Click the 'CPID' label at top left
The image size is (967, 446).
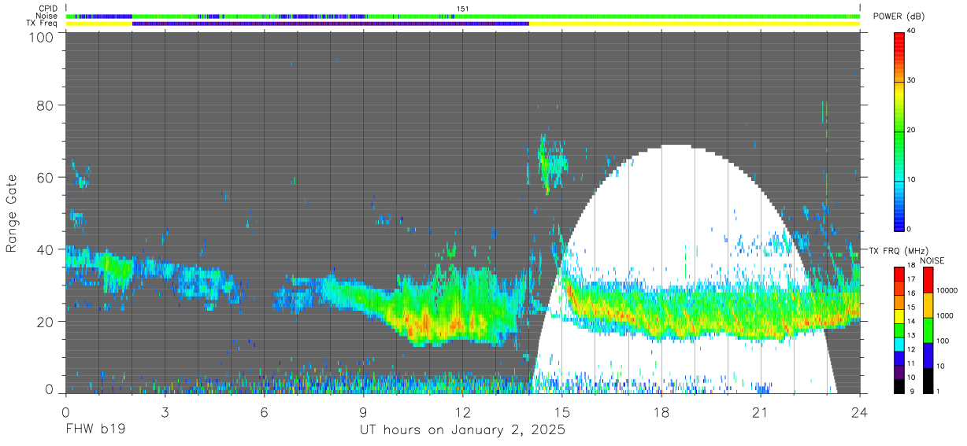pos(48,9)
